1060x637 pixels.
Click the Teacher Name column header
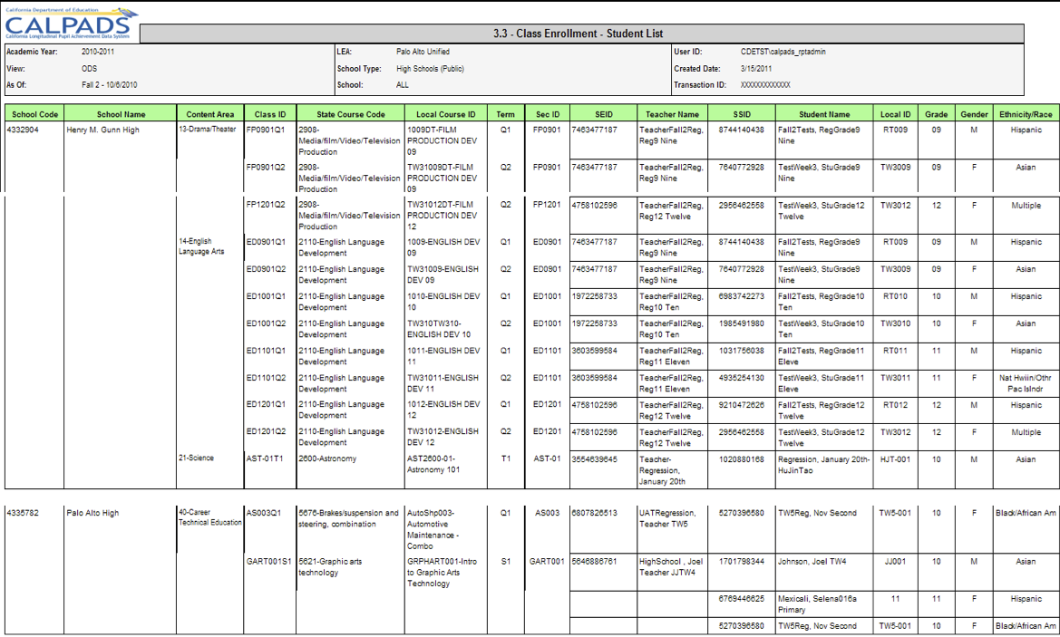672,114
